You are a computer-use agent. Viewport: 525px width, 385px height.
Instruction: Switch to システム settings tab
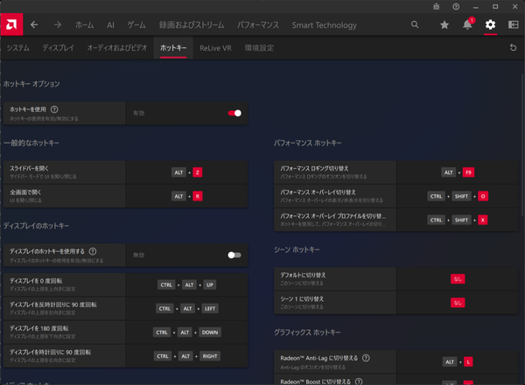18,48
